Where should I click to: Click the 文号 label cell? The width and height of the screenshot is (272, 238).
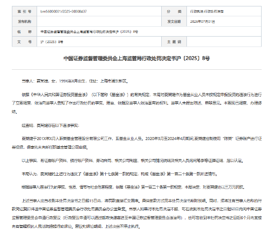(24, 42)
